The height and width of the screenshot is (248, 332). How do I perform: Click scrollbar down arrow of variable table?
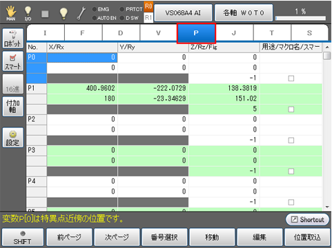coord(327,207)
